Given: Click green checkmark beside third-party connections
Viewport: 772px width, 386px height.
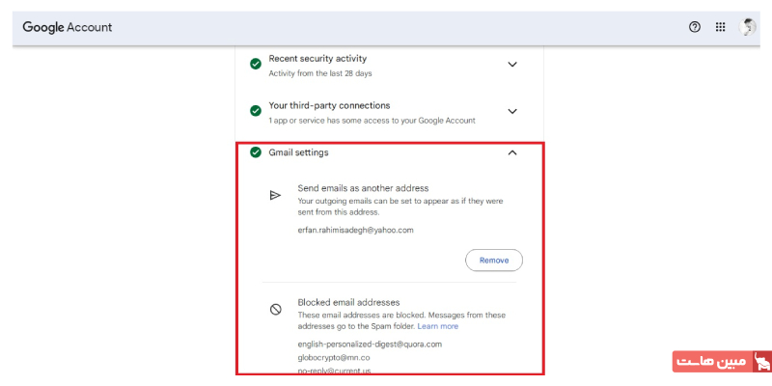Looking at the screenshot, I should click(x=256, y=111).
